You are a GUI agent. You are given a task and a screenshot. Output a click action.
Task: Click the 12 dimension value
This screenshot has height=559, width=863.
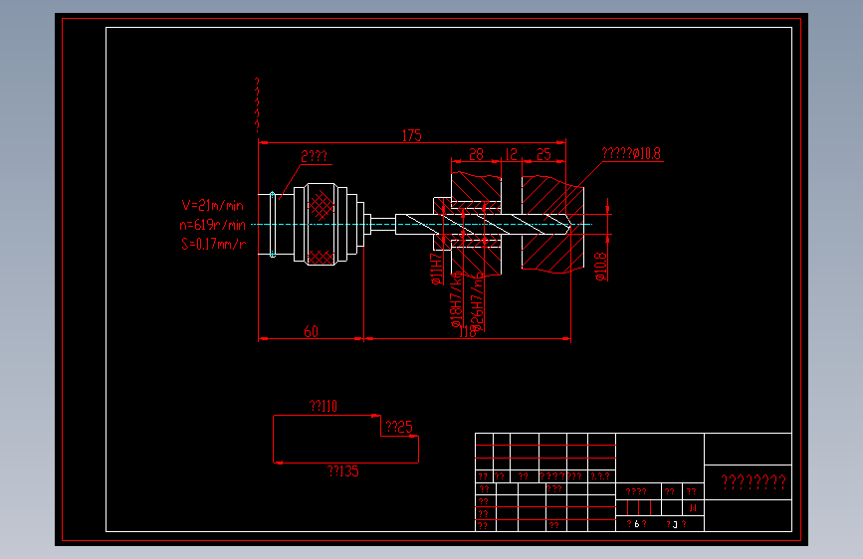tap(512, 154)
